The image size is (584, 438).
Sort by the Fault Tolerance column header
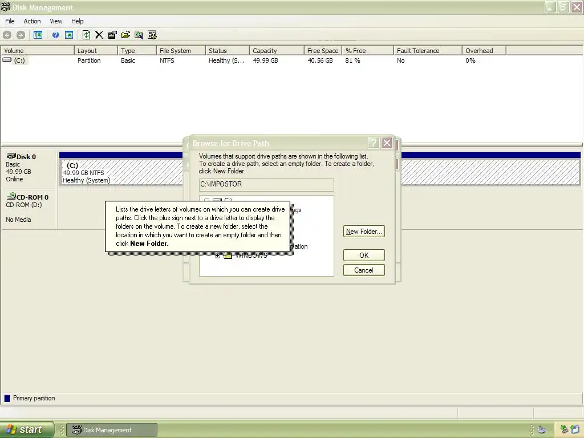pos(428,51)
